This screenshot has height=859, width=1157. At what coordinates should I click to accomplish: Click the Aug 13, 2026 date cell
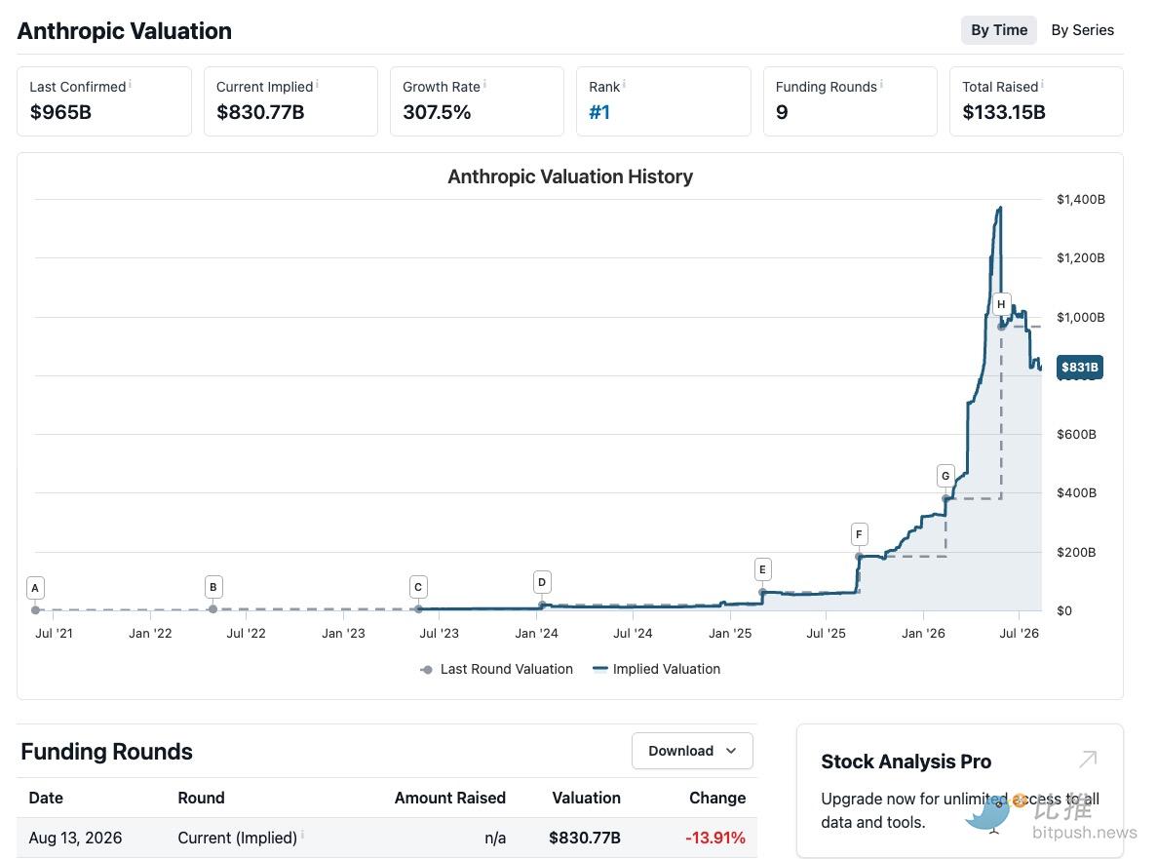pos(75,838)
